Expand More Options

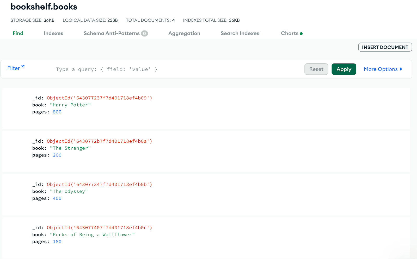(x=381, y=69)
